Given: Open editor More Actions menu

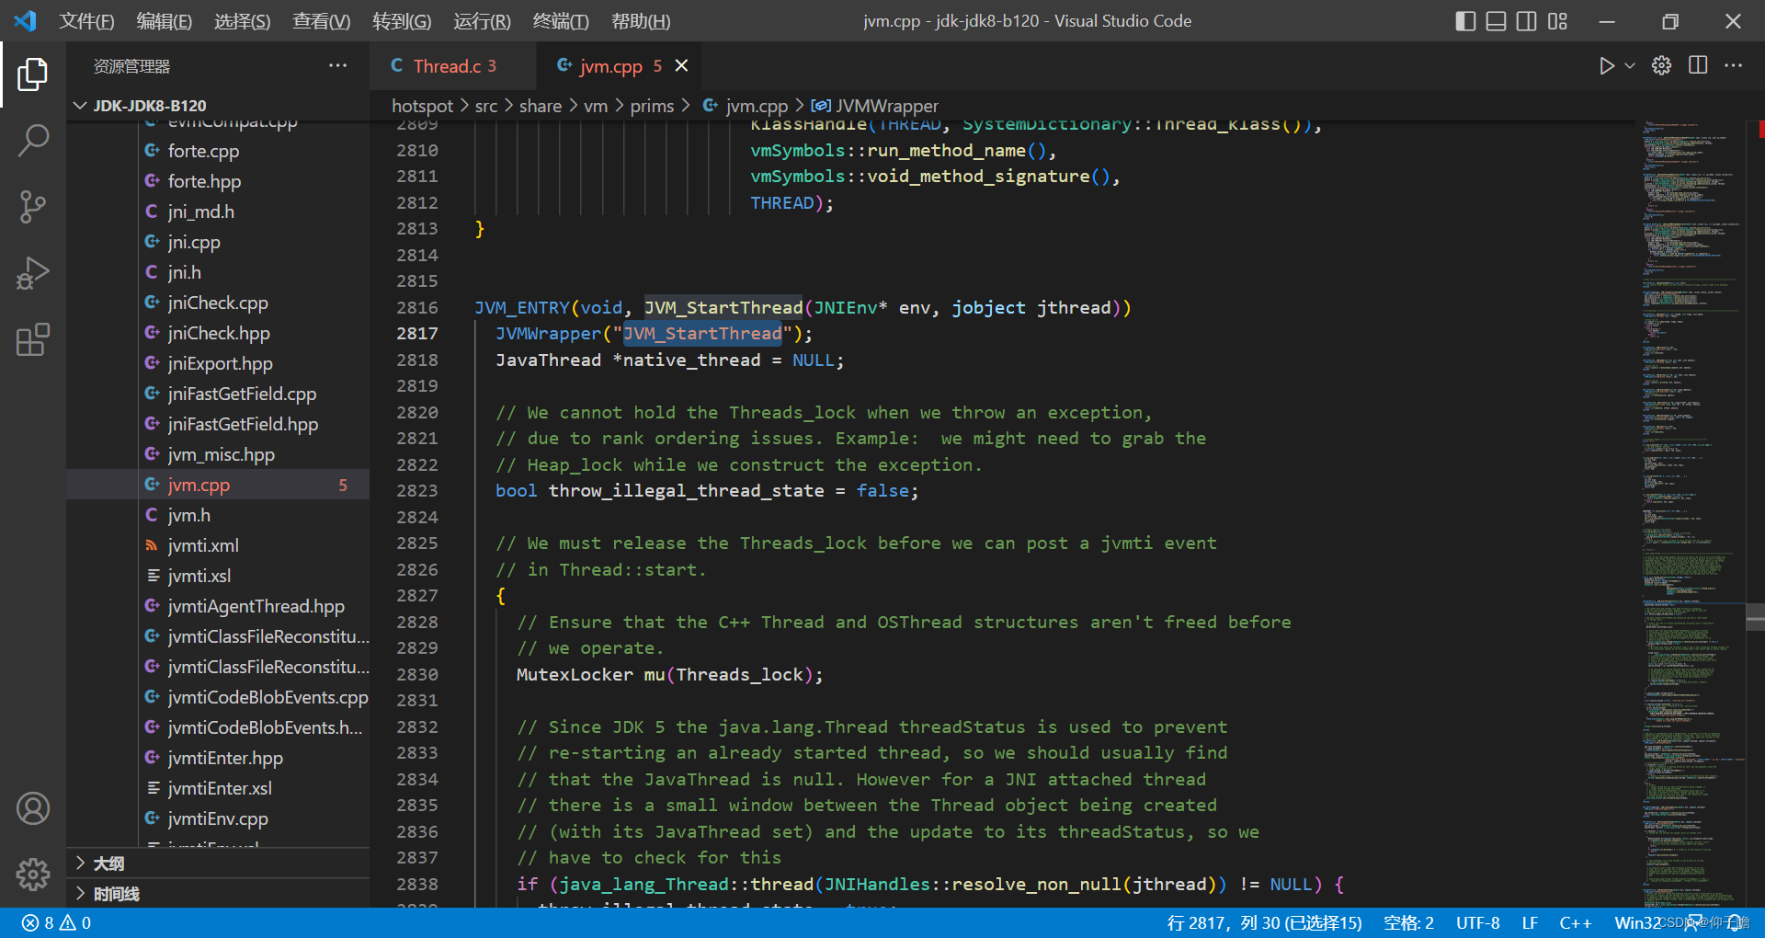Looking at the screenshot, I should coord(1733,66).
